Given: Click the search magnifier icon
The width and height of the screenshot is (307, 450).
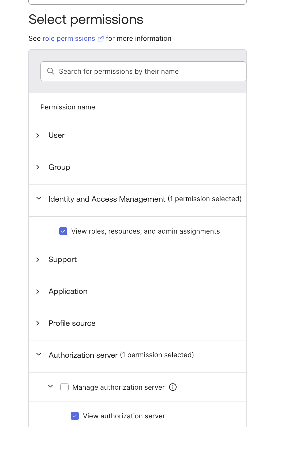Looking at the screenshot, I should click(x=51, y=71).
